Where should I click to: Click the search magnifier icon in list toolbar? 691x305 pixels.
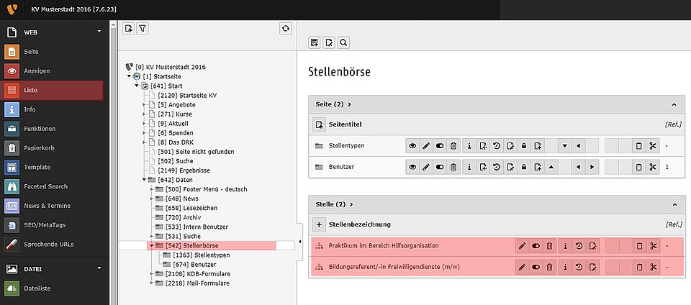tap(344, 42)
